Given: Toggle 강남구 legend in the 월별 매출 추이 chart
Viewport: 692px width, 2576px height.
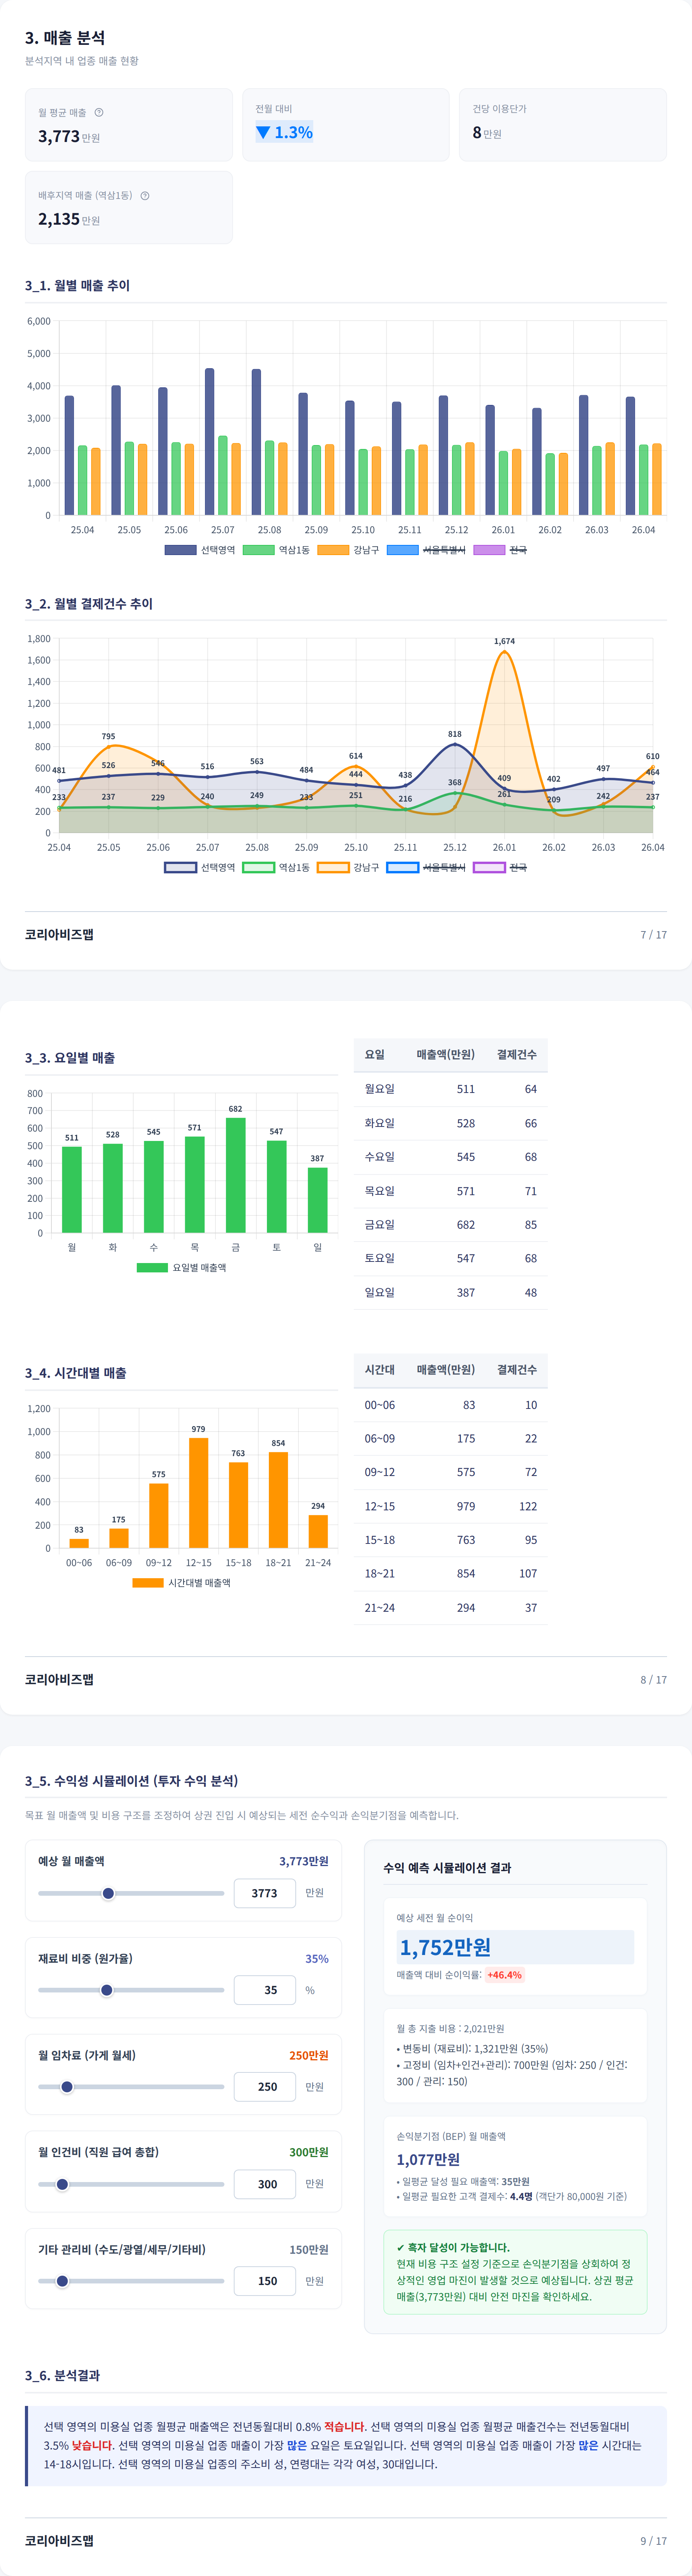Looking at the screenshot, I should pos(348,550).
